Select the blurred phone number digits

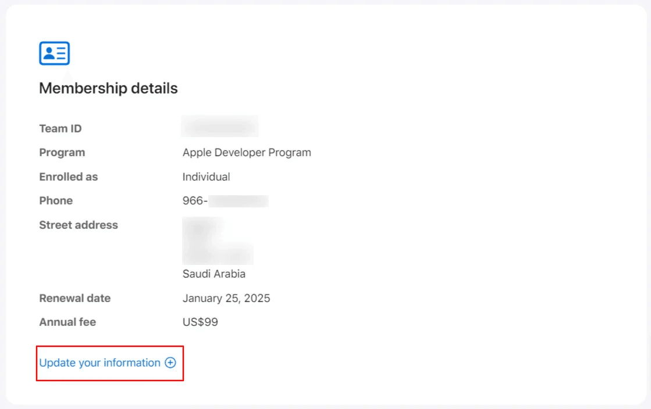239,201
